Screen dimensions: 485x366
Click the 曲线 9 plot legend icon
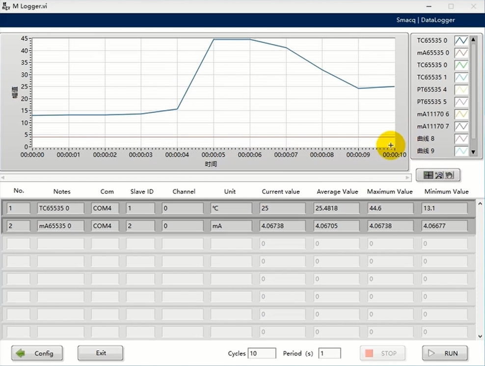coord(461,151)
